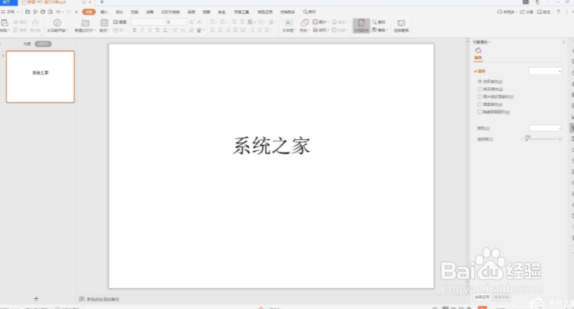Check Hide background graphics checkbox
Image resolution: width=574 pixels, height=309 pixels.
480,112
